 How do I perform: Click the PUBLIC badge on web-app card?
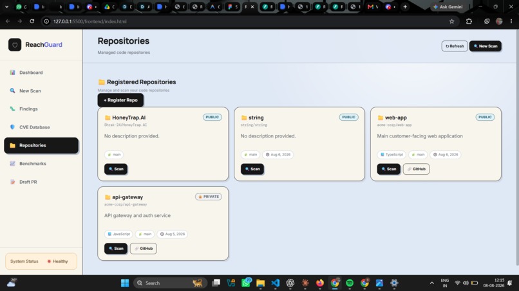tap(485, 118)
